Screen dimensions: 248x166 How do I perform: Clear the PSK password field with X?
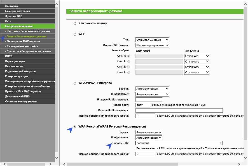[220, 143]
